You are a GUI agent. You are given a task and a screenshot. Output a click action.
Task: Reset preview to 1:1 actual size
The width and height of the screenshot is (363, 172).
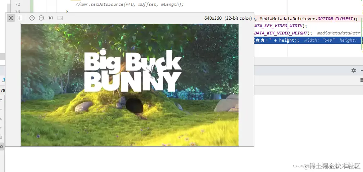pyautogui.click(x=50, y=18)
